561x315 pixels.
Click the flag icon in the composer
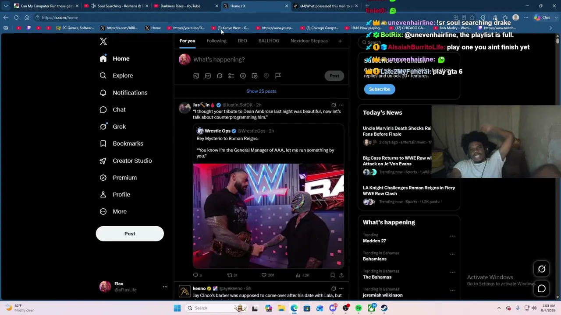(x=278, y=76)
